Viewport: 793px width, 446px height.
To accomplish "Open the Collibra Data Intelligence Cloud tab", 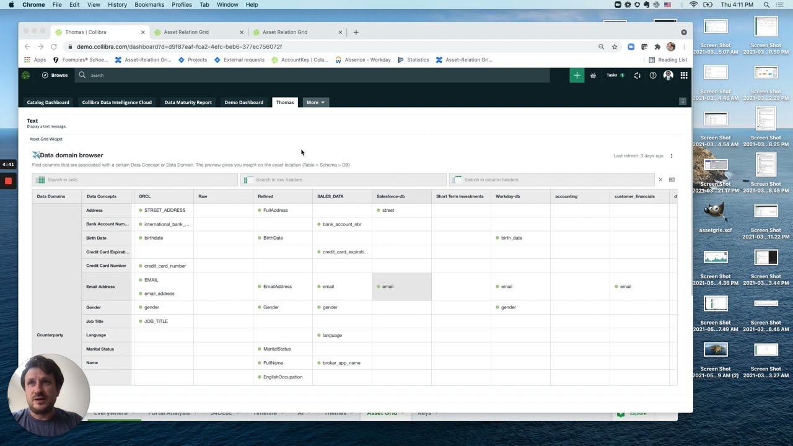I will tap(116, 102).
